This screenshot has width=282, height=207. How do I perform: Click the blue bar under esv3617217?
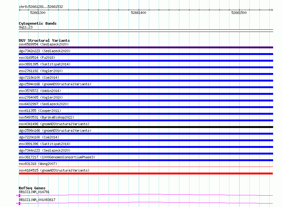click(x=146, y=160)
